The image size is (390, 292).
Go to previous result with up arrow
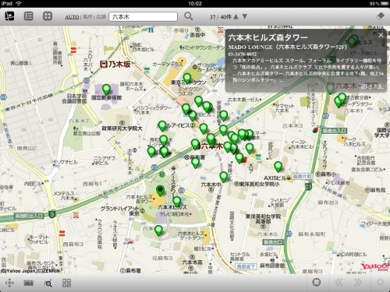pyautogui.click(x=236, y=16)
